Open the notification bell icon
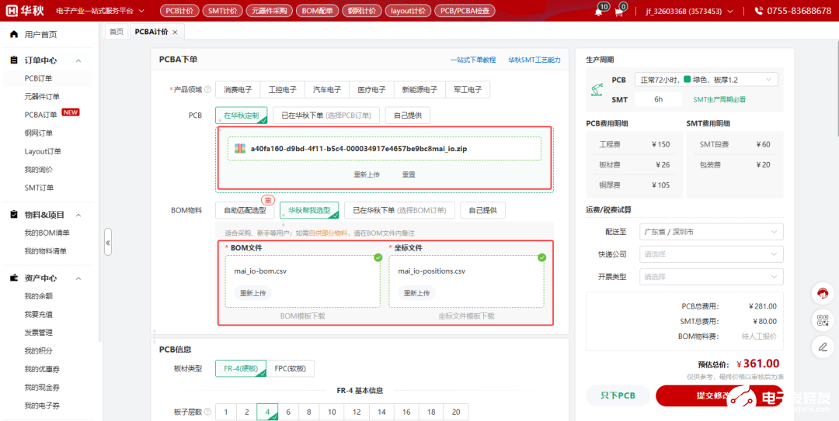This screenshot has height=421, width=839. [599, 12]
